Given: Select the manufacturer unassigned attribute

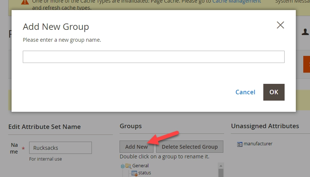Looking at the screenshot, I should pyautogui.click(x=258, y=144).
